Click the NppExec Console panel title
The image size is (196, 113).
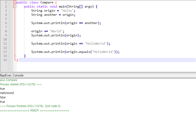[x=12, y=75]
